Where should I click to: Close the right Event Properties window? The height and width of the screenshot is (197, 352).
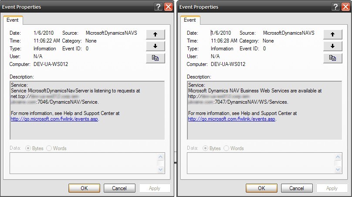click(x=346, y=7)
